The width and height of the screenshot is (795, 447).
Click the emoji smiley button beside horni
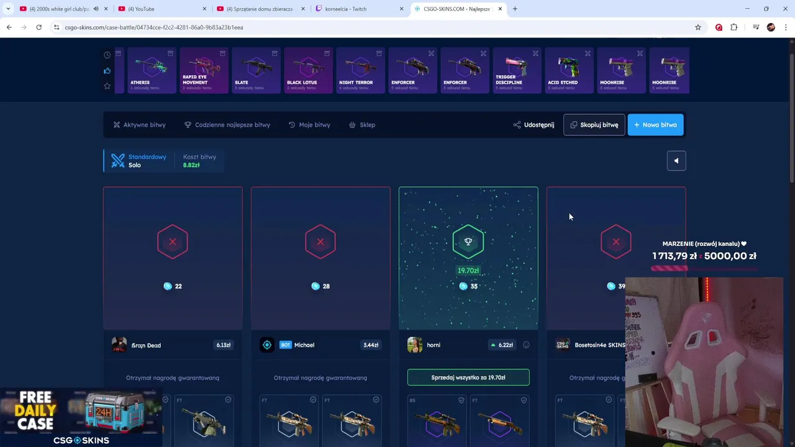526,345
